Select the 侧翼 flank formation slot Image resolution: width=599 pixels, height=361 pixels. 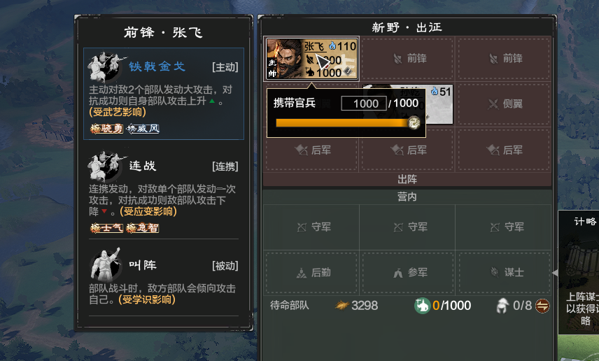point(505,104)
